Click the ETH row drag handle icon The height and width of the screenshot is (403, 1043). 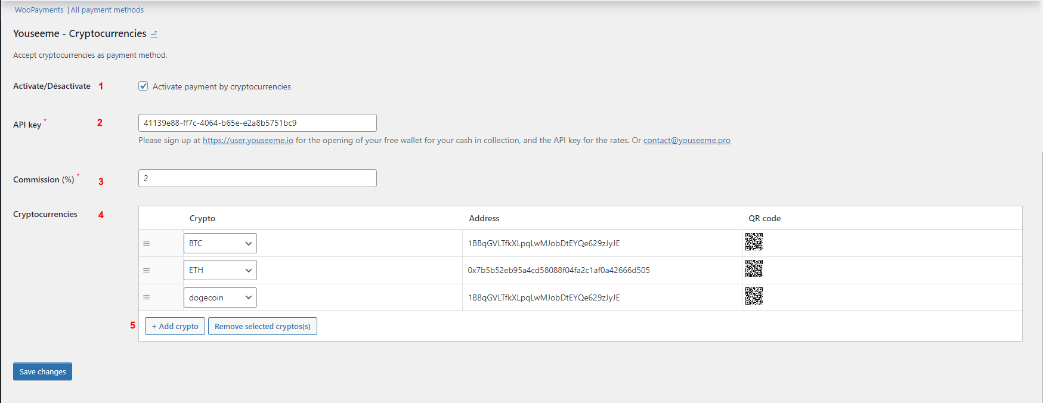click(x=146, y=271)
